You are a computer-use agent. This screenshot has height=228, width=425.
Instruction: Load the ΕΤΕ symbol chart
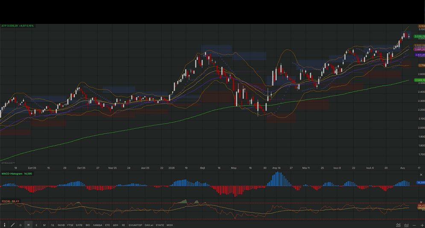click(108, 225)
